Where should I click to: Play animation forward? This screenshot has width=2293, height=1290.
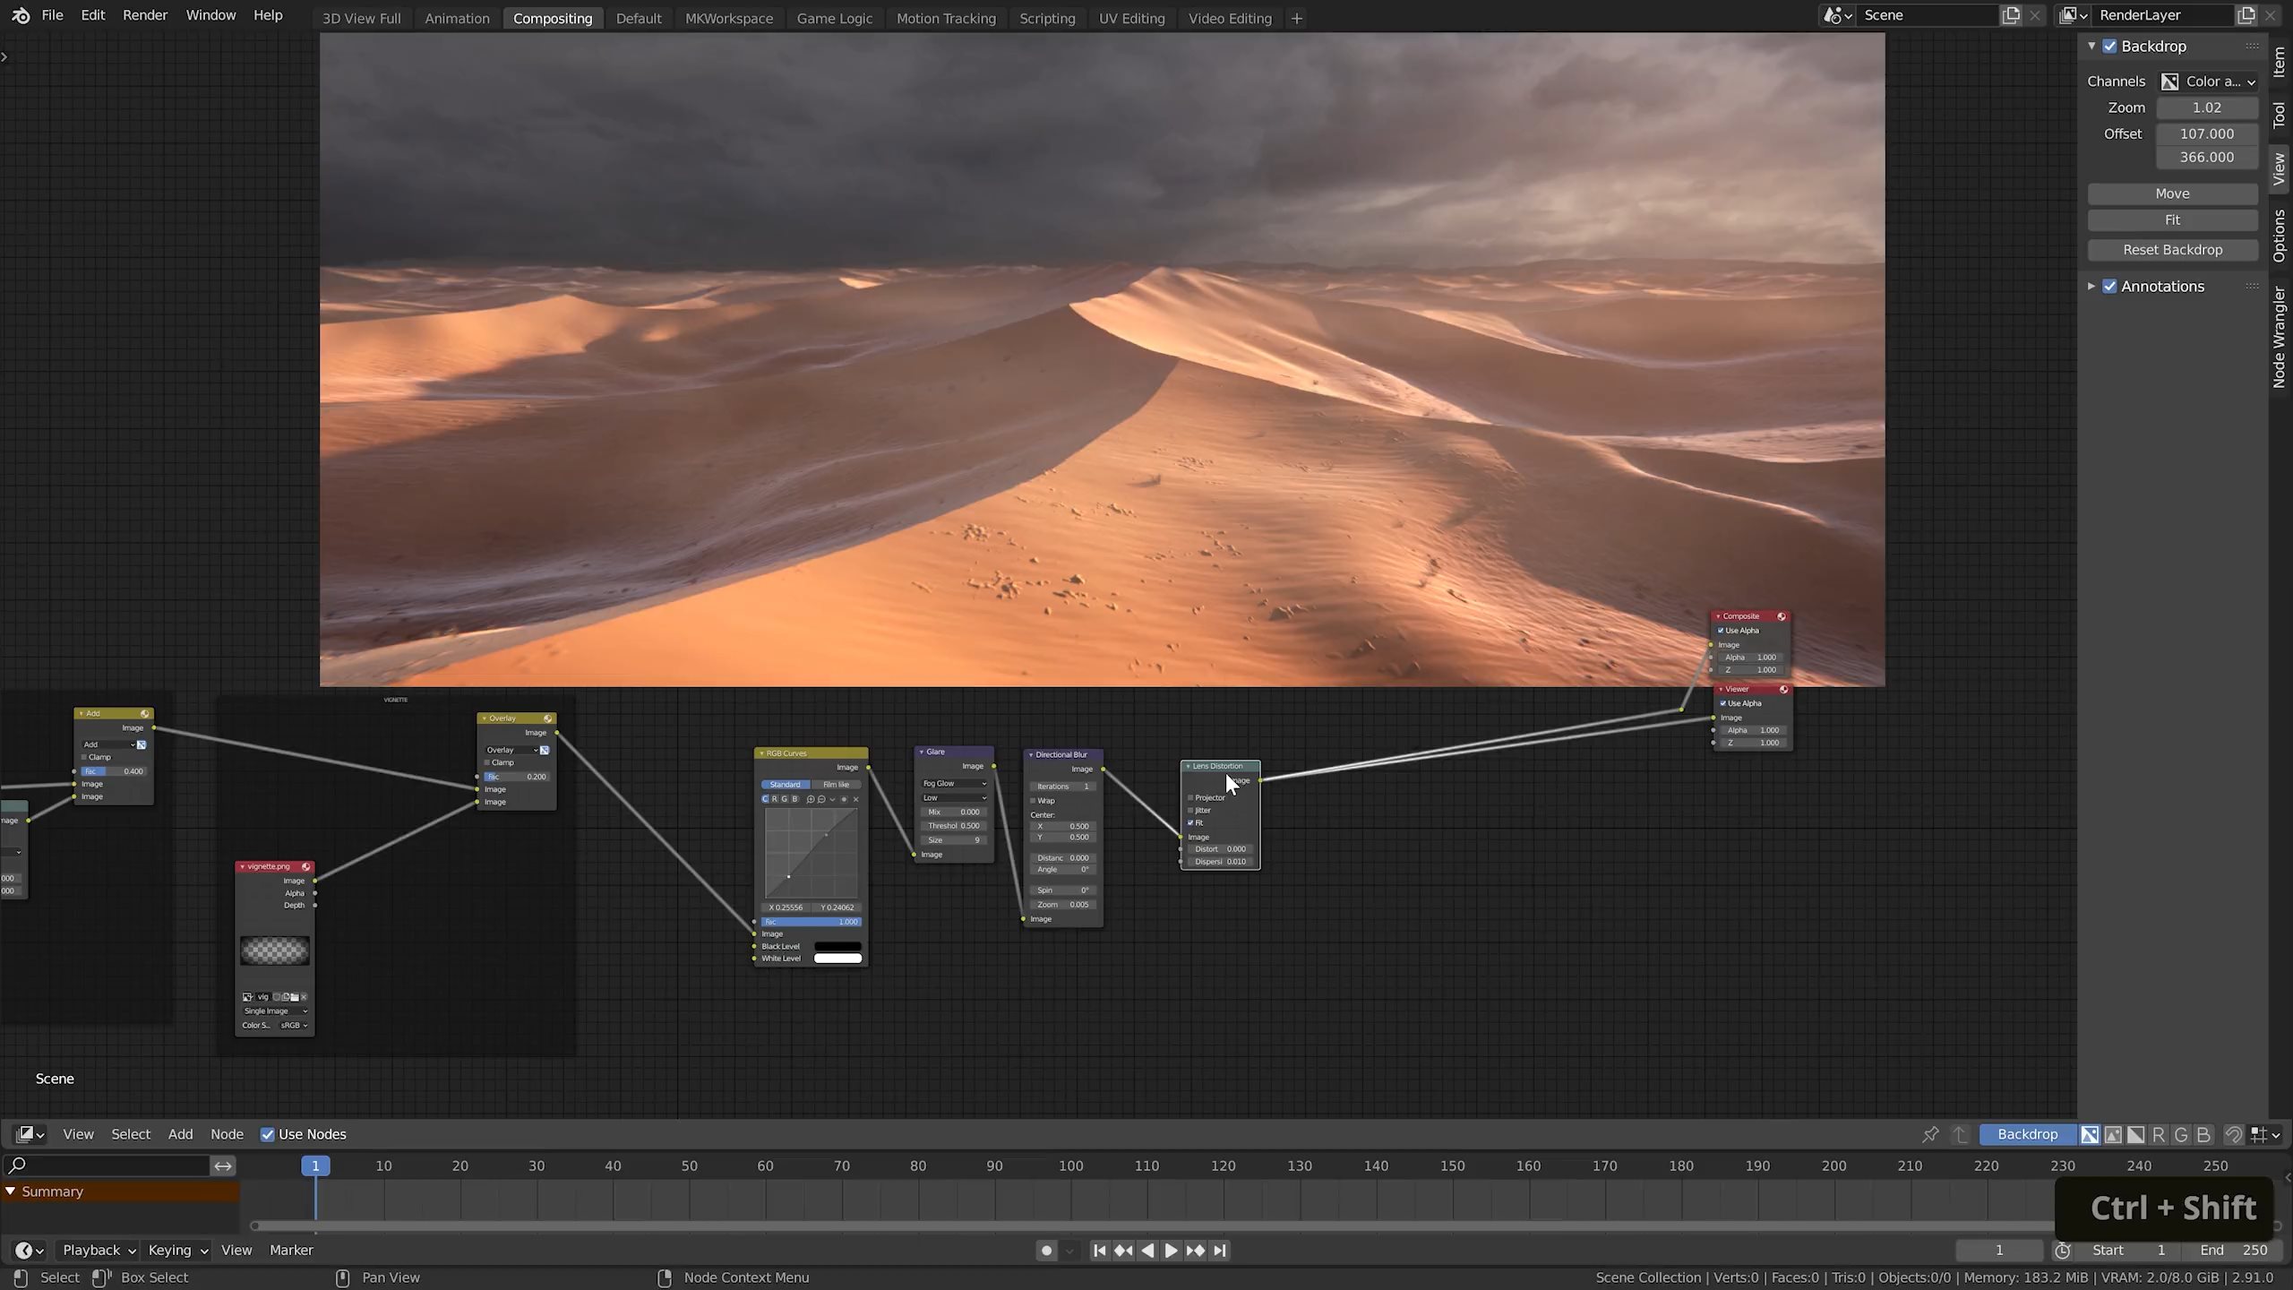(x=1171, y=1250)
